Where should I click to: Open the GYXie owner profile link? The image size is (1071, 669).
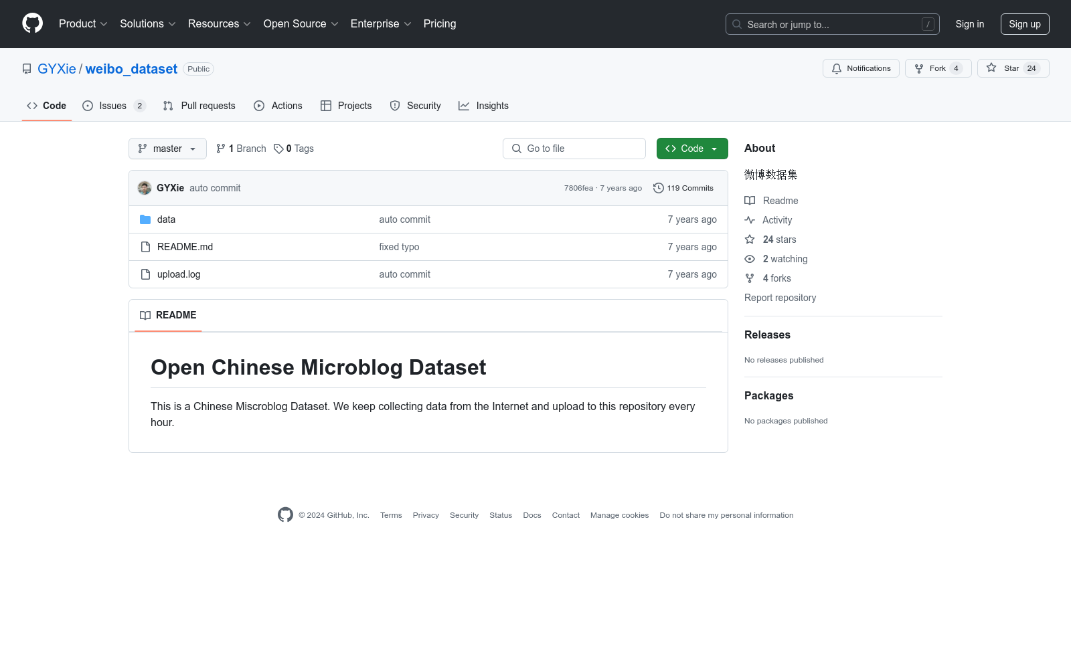point(57,69)
